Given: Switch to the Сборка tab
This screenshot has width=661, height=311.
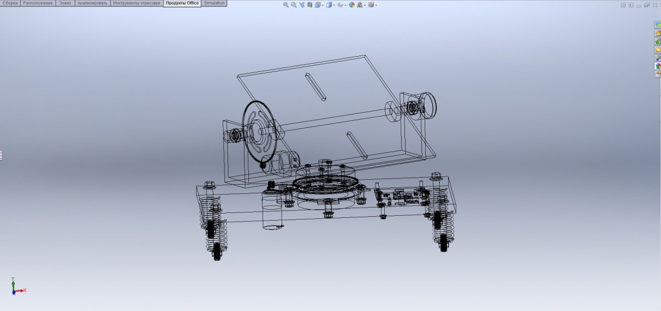Looking at the screenshot, I should pos(10,3).
